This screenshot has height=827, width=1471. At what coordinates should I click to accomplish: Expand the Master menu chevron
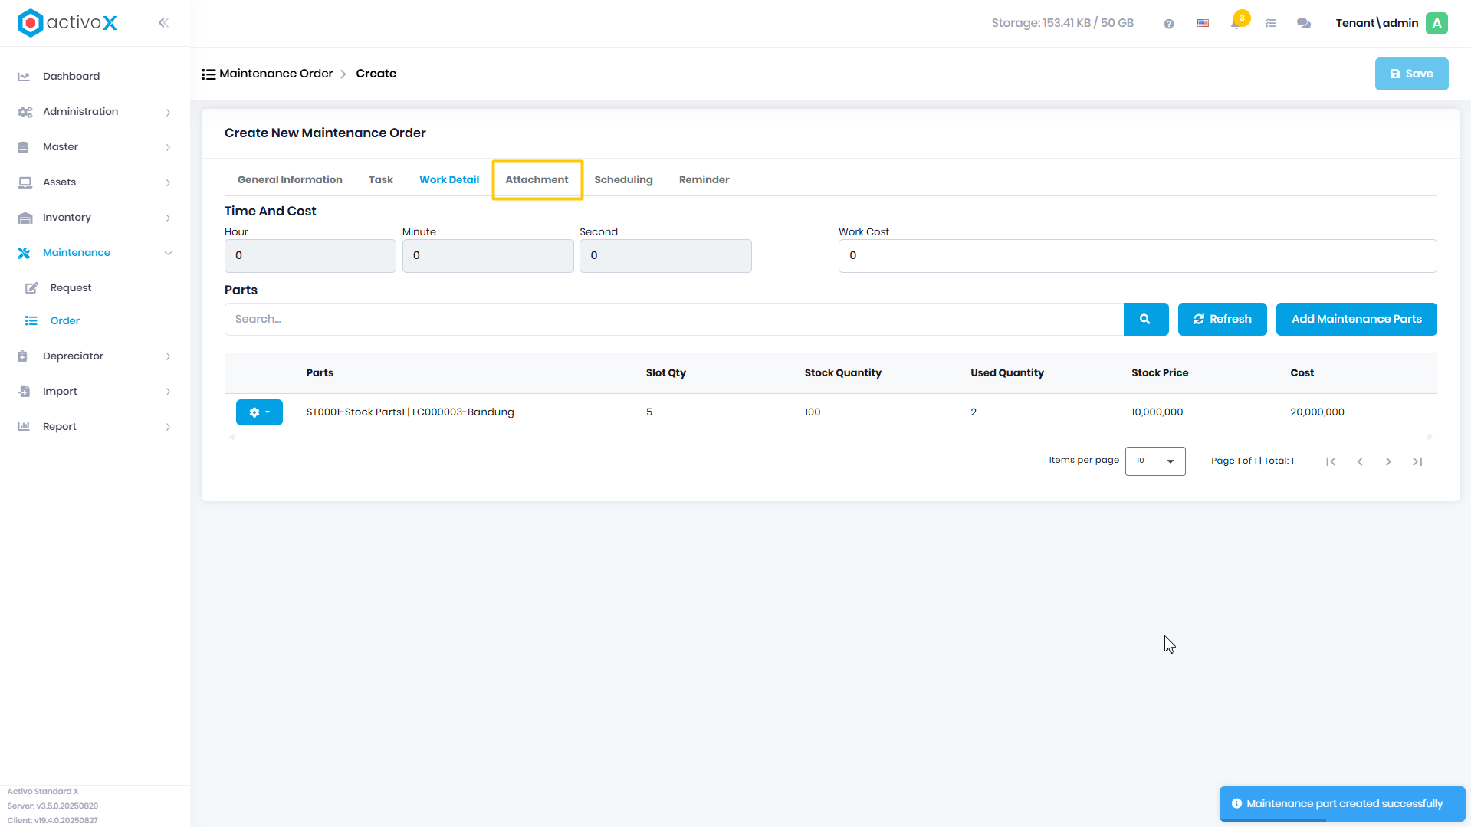[168, 148]
